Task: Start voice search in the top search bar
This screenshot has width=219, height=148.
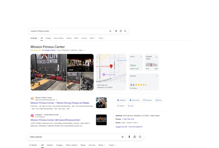Action: tap(116, 31)
